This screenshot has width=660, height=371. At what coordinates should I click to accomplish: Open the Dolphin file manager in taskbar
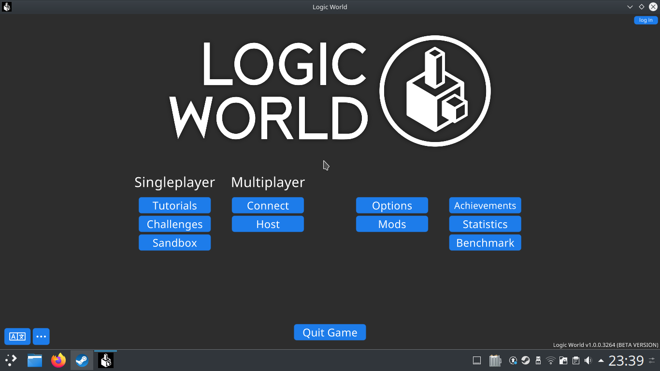click(35, 360)
